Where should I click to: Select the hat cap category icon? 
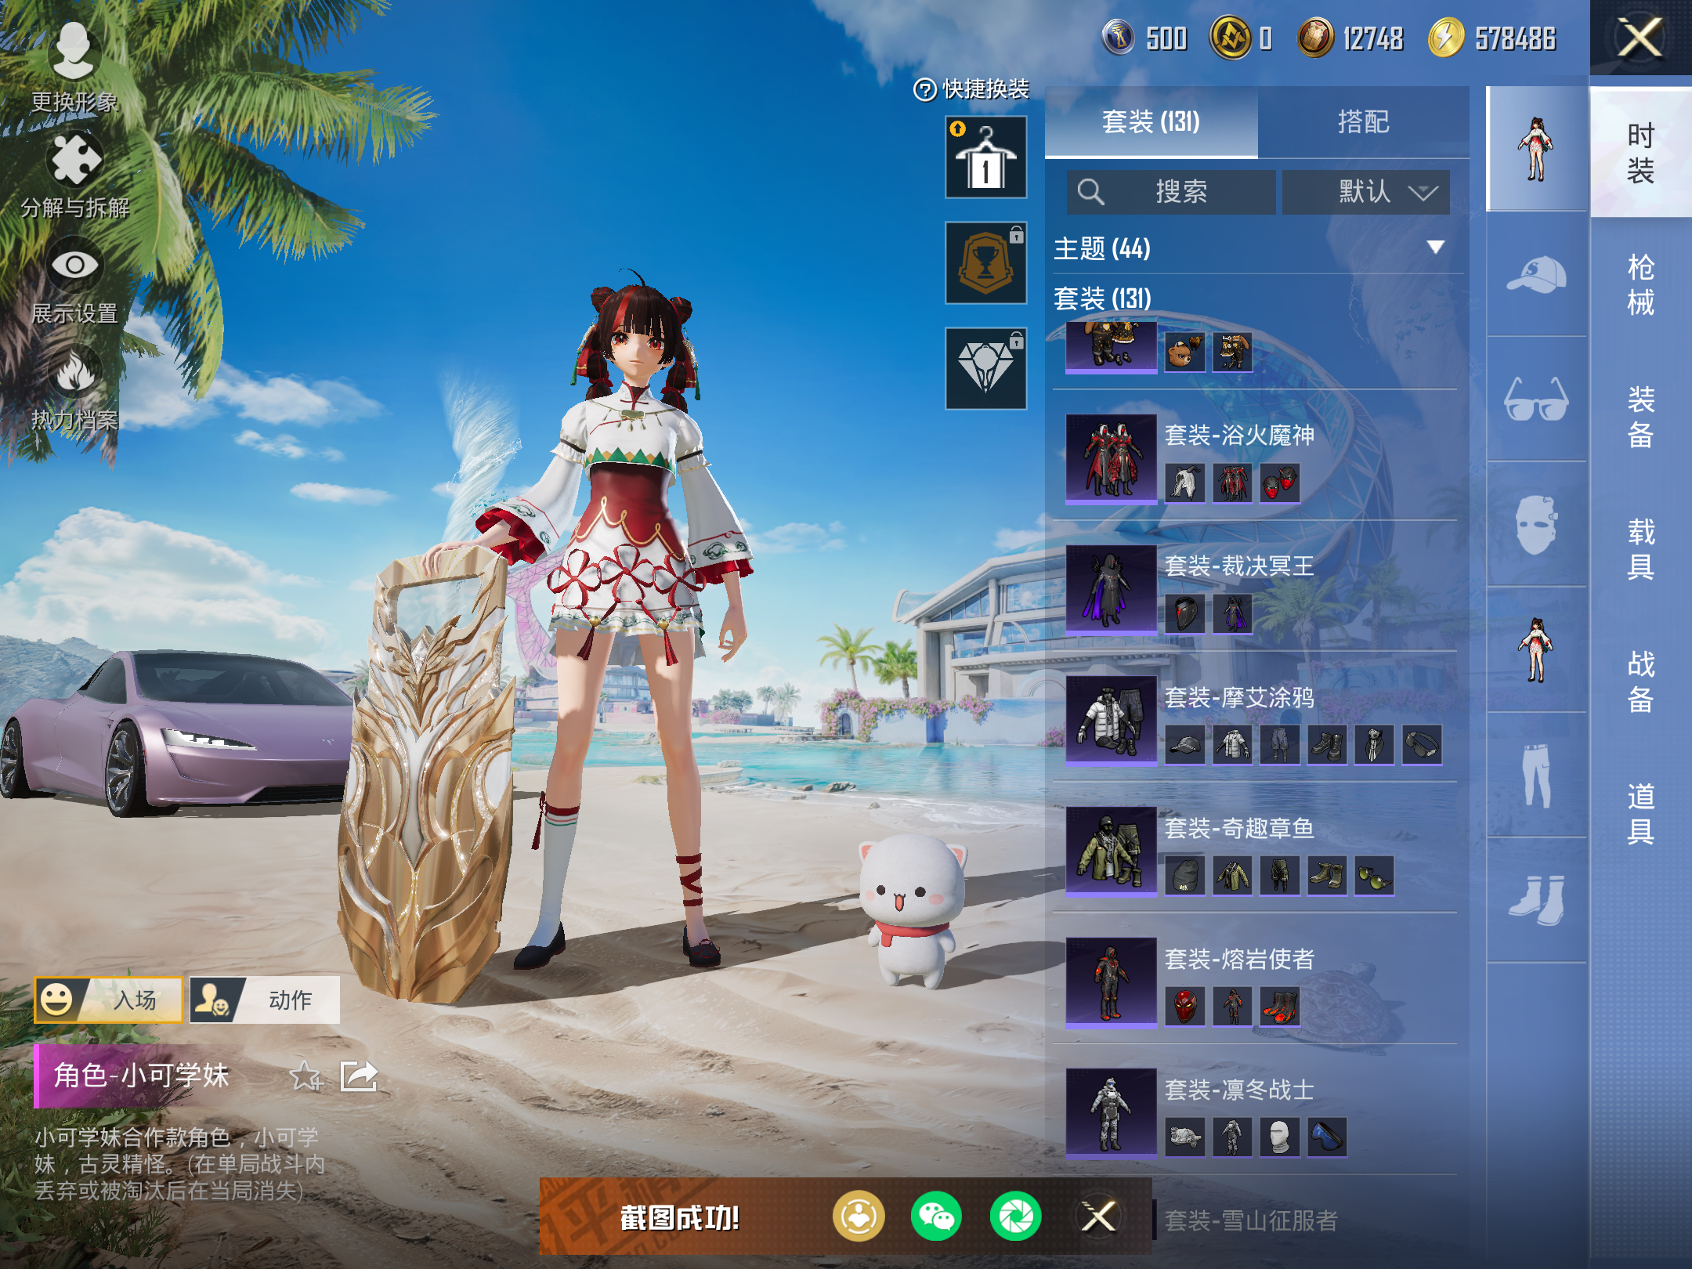coord(1537,274)
